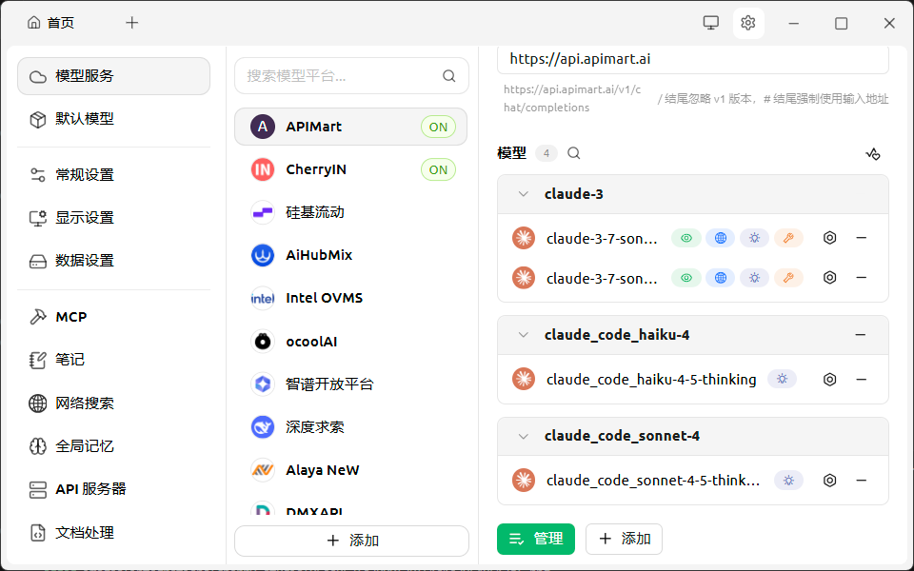The width and height of the screenshot is (914, 571).
Task: Remove the claude_code_haiku-4 group
Action: 861,335
